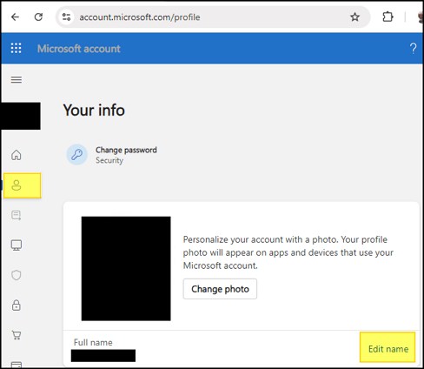The height and width of the screenshot is (369, 424).
Task: Open the Security shield sidebar icon
Action: pyautogui.click(x=17, y=275)
